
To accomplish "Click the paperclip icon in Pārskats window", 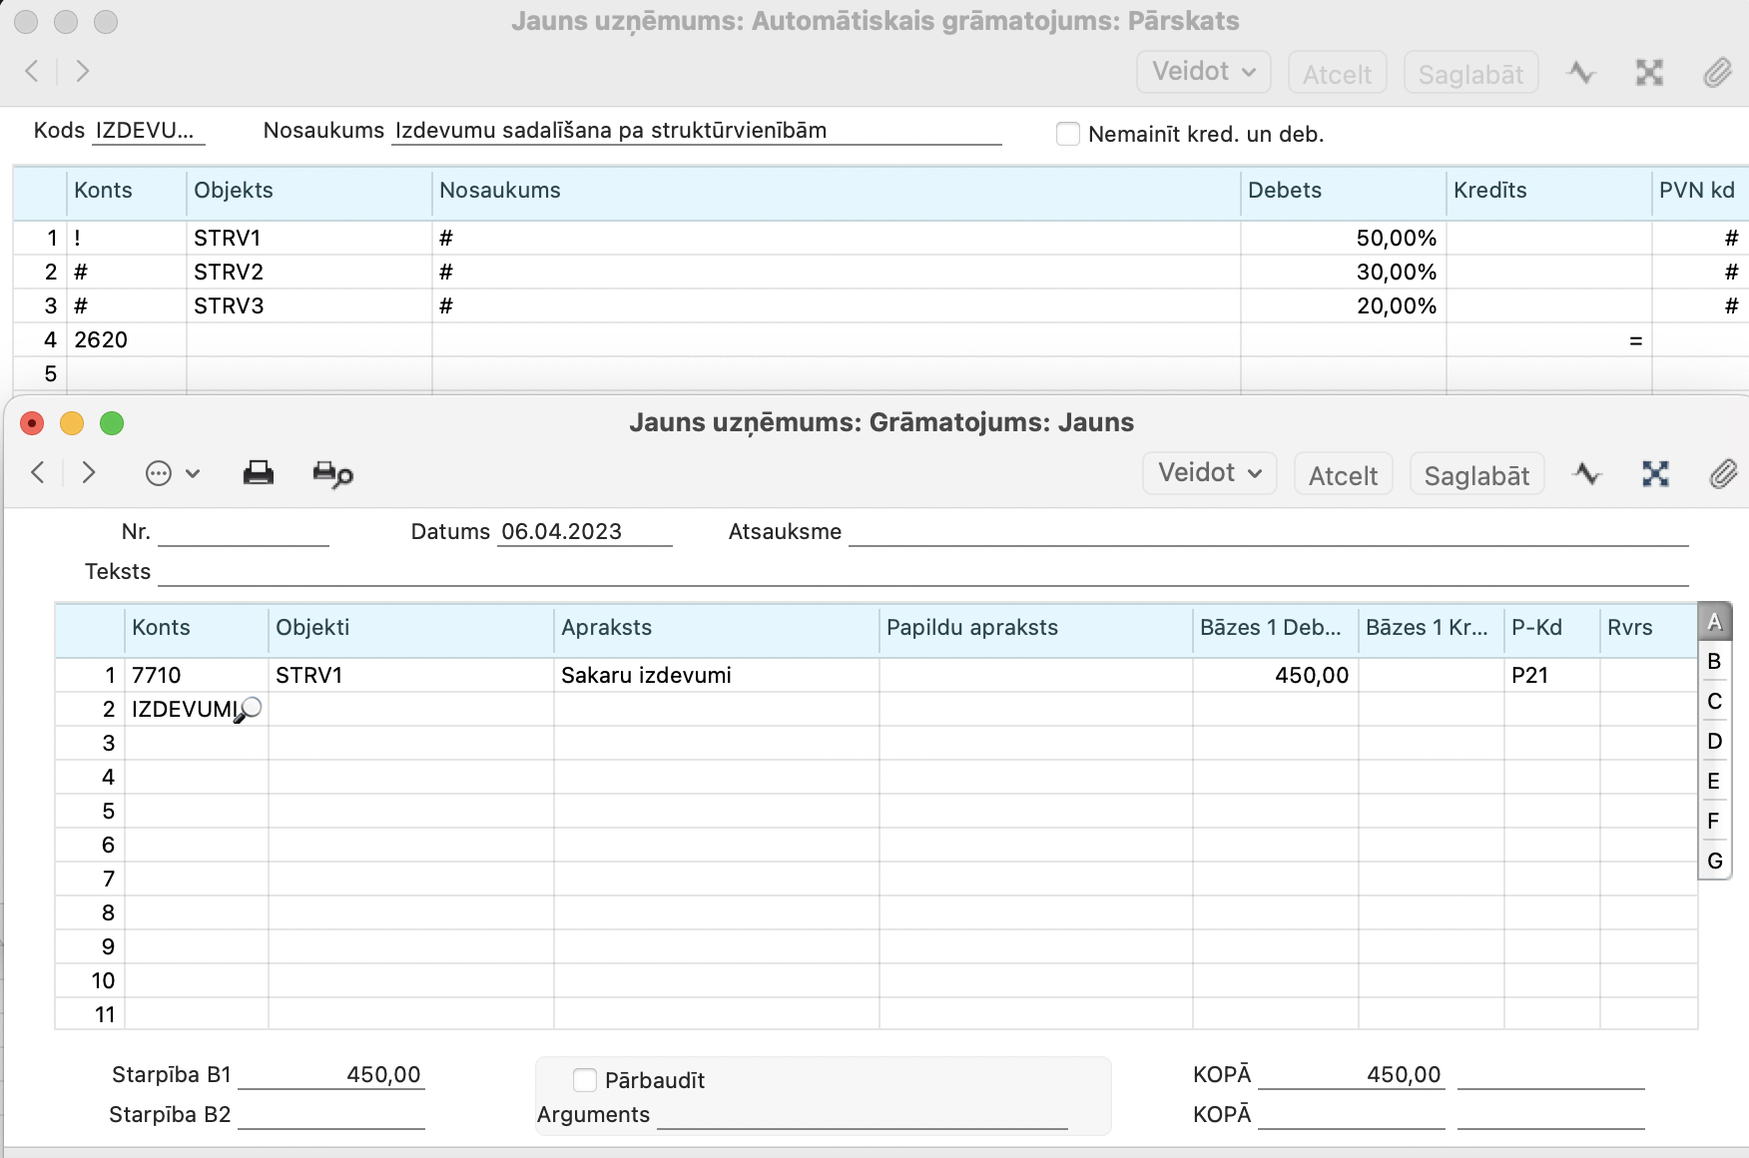I will point(1717,73).
